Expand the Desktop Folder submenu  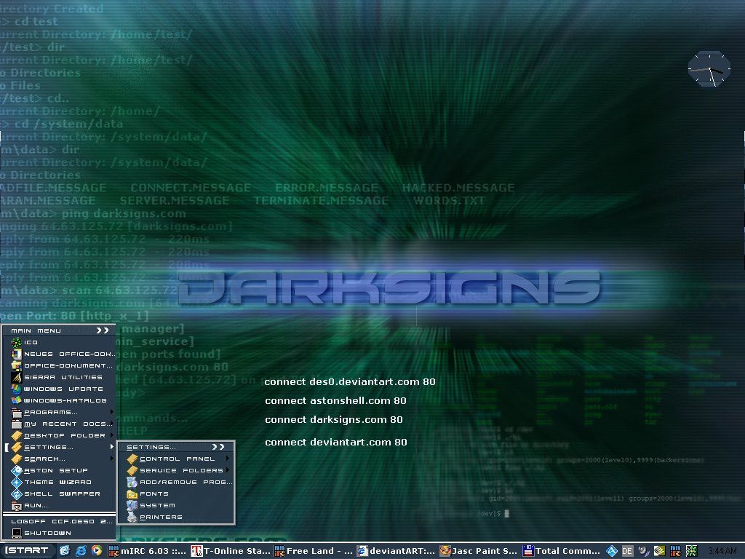tap(59, 435)
